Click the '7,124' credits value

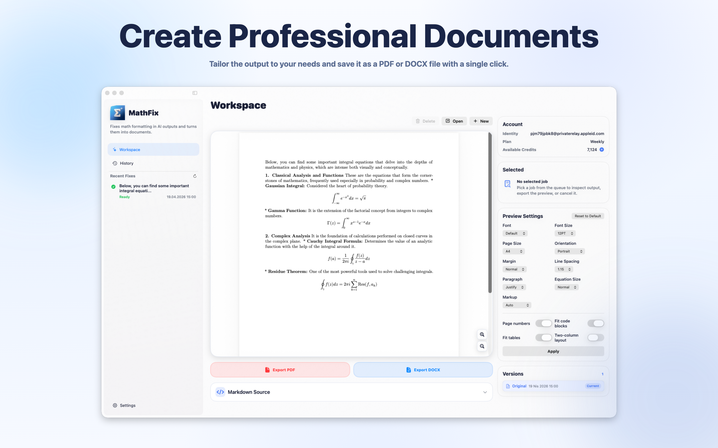(592, 150)
